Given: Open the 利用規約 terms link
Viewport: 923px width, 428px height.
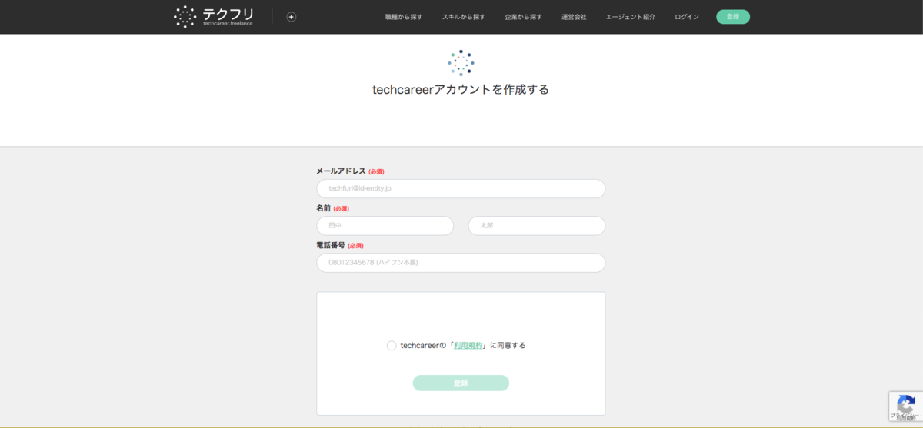Looking at the screenshot, I should point(468,346).
